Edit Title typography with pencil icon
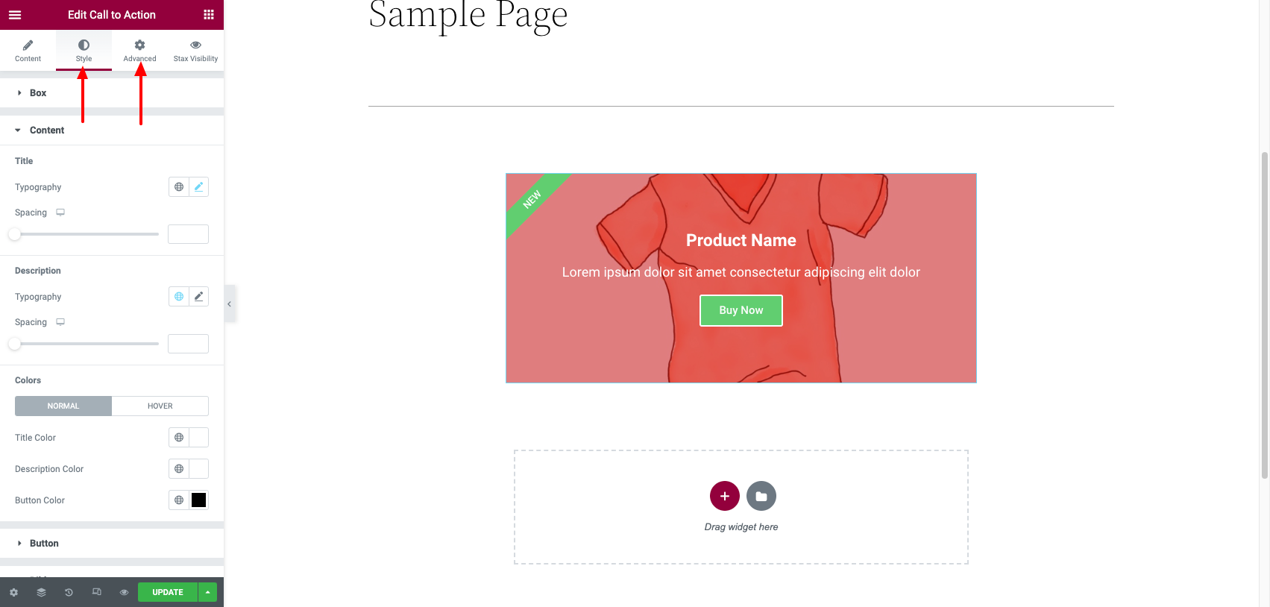 click(199, 187)
